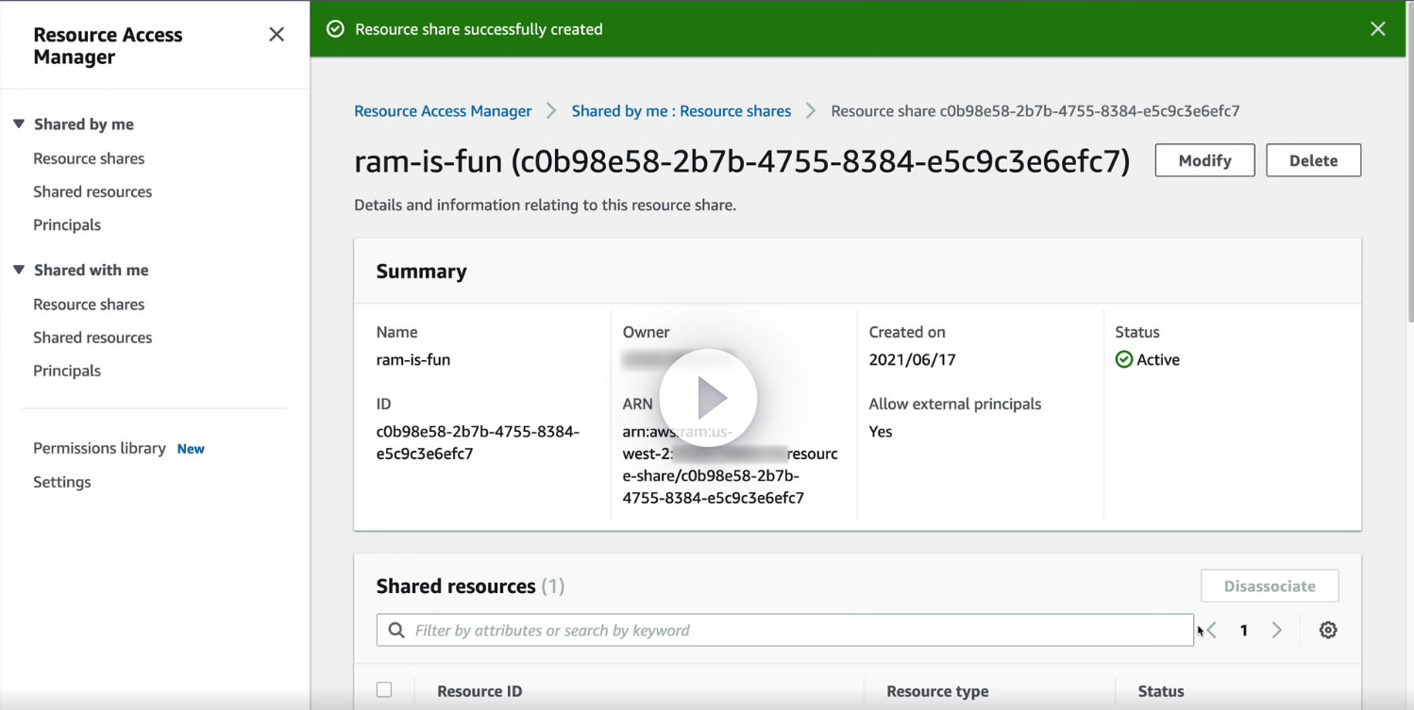1414x710 pixels.
Task: Open table preferences gear icon
Action: coord(1328,630)
